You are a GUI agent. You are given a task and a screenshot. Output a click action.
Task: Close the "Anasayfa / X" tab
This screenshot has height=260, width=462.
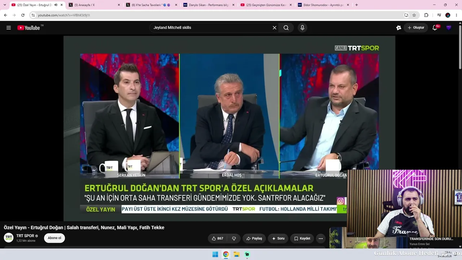(x=119, y=5)
